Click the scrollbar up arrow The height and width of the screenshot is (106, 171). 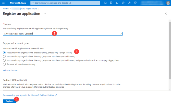[170, 21]
